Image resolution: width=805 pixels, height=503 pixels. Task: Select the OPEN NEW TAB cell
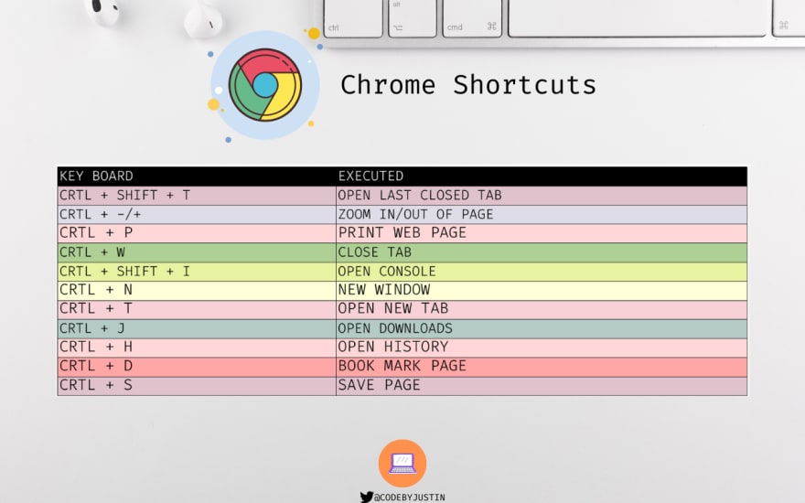(x=542, y=309)
